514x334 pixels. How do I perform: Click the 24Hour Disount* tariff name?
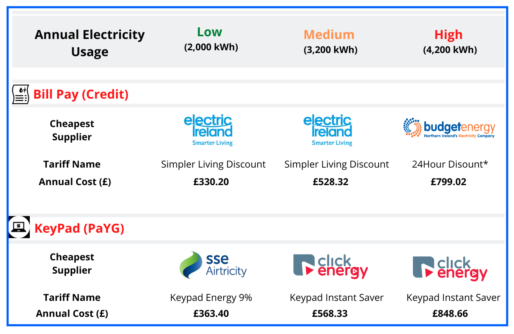pyautogui.click(x=450, y=164)
